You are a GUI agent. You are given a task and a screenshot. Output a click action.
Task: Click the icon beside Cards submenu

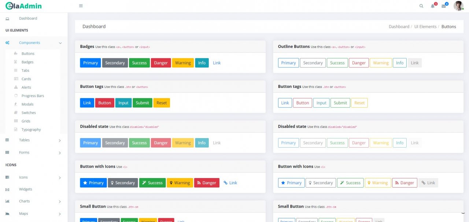tap(16, 79)
